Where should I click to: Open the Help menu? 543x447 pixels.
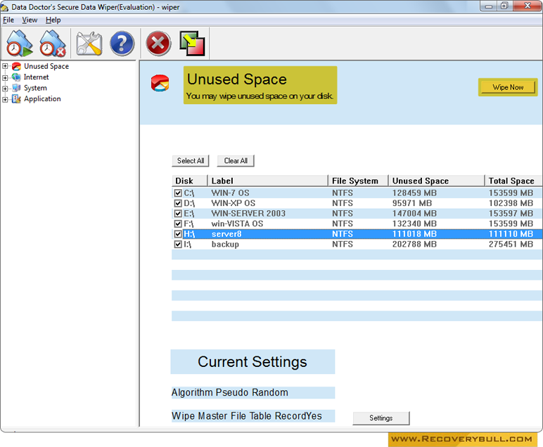pos(53,20)
